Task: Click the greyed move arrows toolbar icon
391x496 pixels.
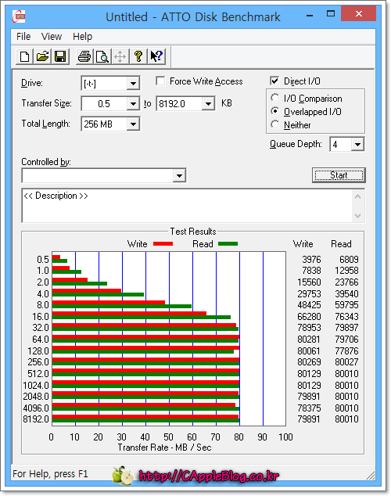Action: [120, 57]
